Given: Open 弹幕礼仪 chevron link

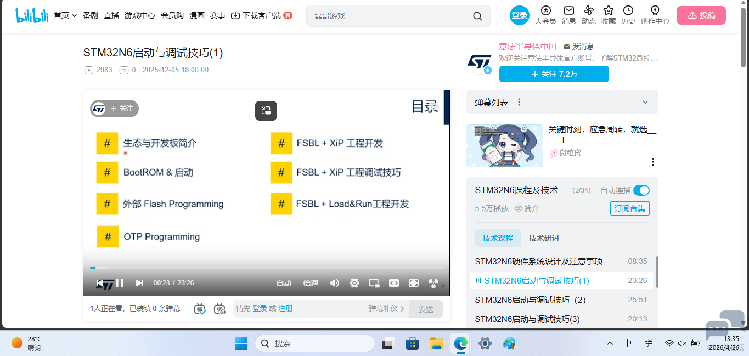Looking at the screenshot, I should pos(386,309).
